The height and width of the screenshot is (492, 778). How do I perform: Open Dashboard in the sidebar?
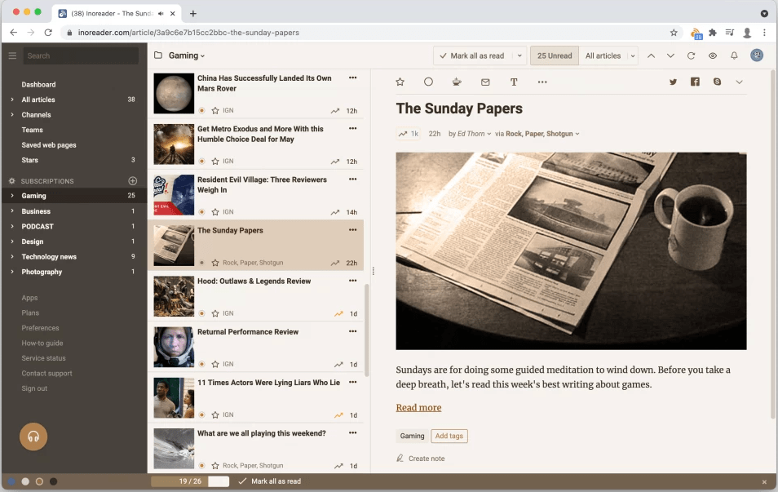(38, 84)
